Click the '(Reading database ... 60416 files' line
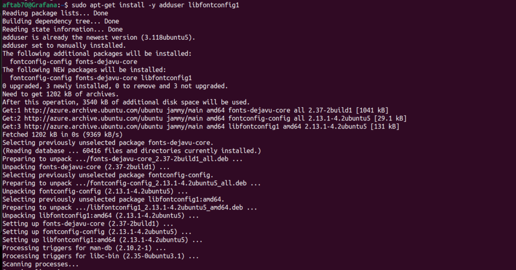This screenshot has width=516, height=270. click(132, 151)
